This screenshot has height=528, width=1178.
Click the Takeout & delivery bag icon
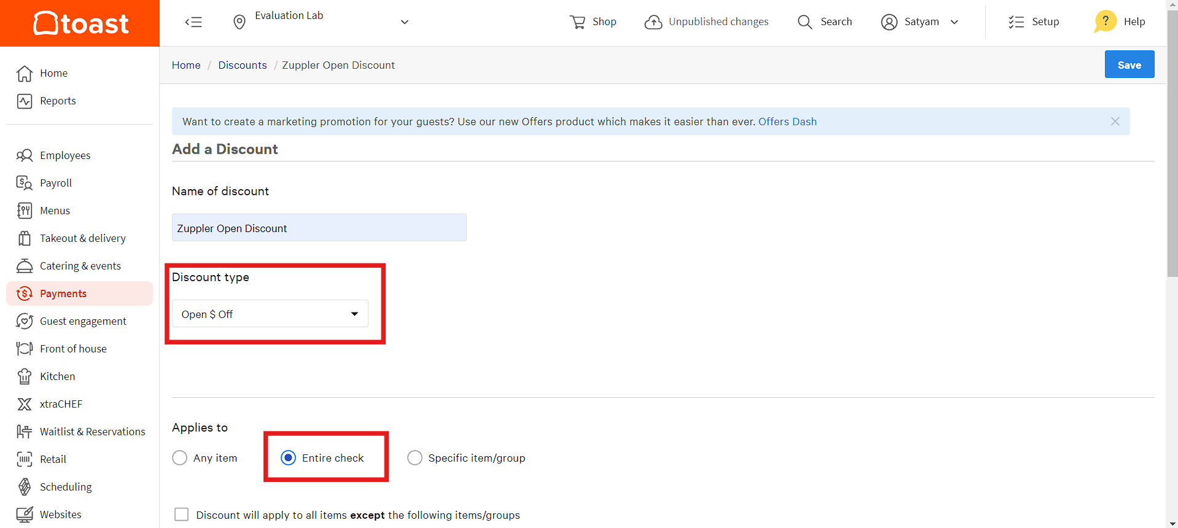25,238
